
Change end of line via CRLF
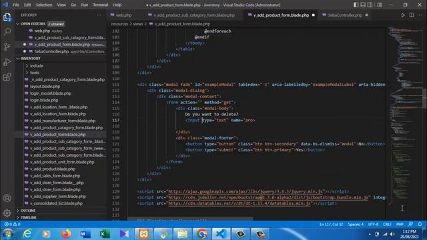point(387,224)
